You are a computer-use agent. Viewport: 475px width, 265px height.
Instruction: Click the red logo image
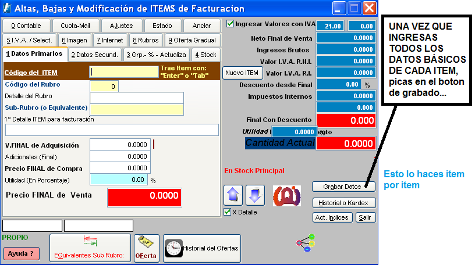coord(286,196)
